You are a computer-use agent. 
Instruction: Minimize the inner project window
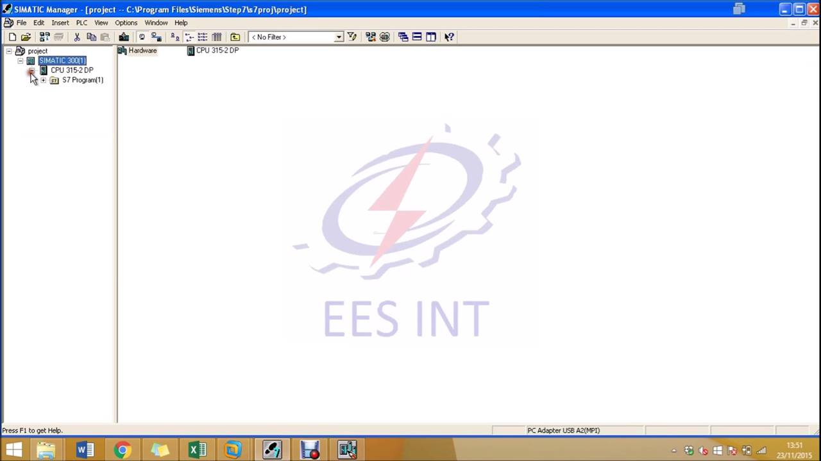point(793,23)
